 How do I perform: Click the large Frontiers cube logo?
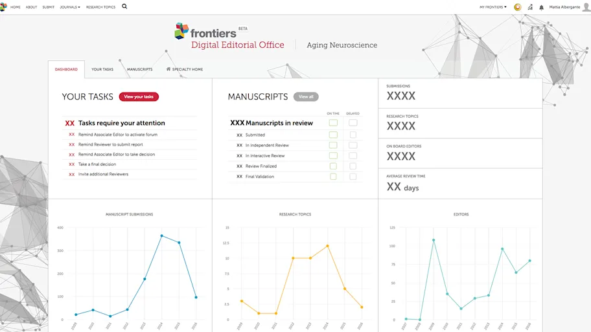(181, 31)
